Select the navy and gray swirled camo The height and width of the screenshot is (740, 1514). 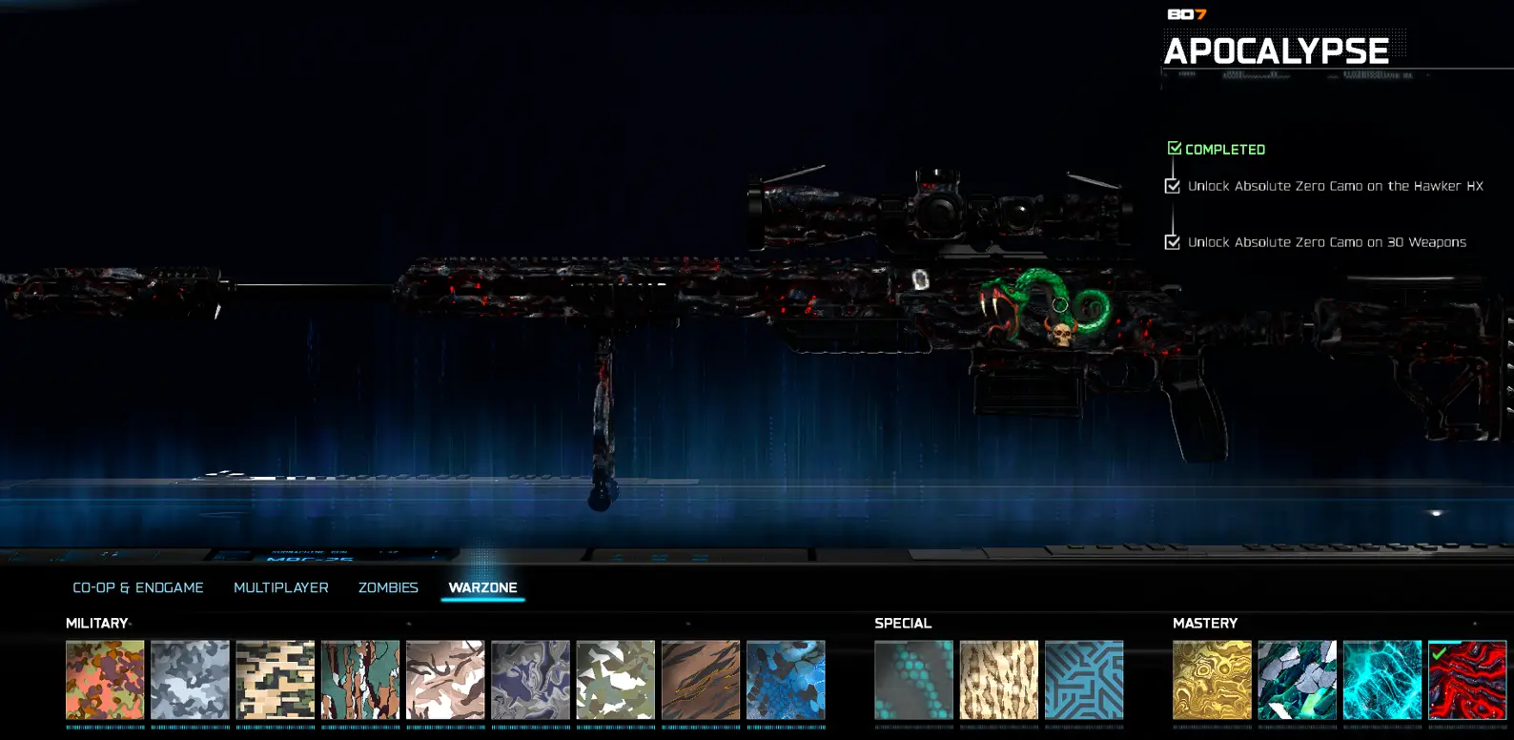(530, 680)
